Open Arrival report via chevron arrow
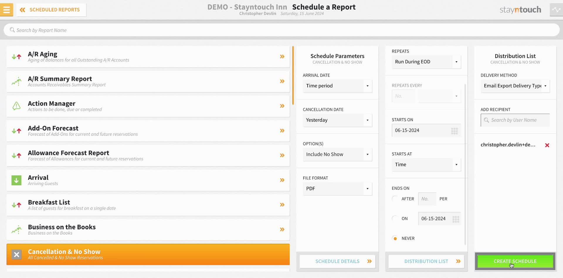 [282, 180]
